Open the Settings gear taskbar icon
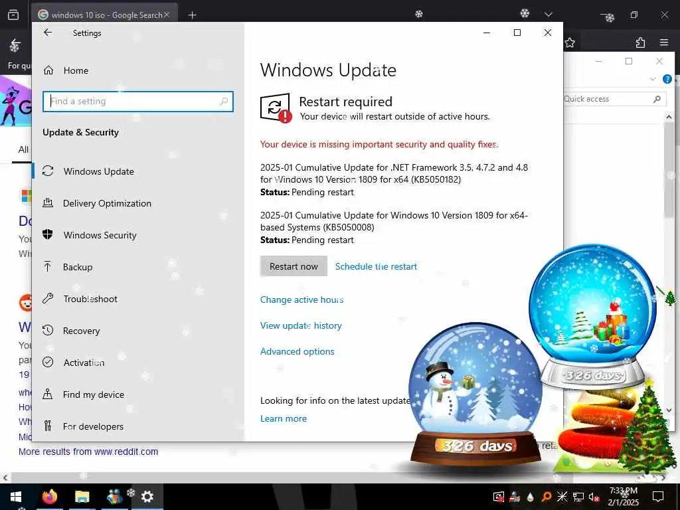680x510 pixels. pyautogui.click(x=147, y=497)
